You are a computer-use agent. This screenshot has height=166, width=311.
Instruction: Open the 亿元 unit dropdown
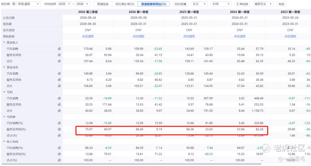199,4
